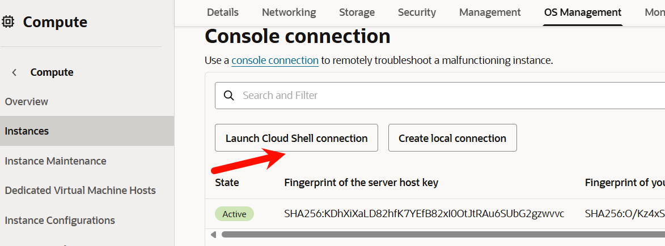The height and width of the screenshot is (246, 665).
Task: Follow the console connection link
Action: click(275, 60)
